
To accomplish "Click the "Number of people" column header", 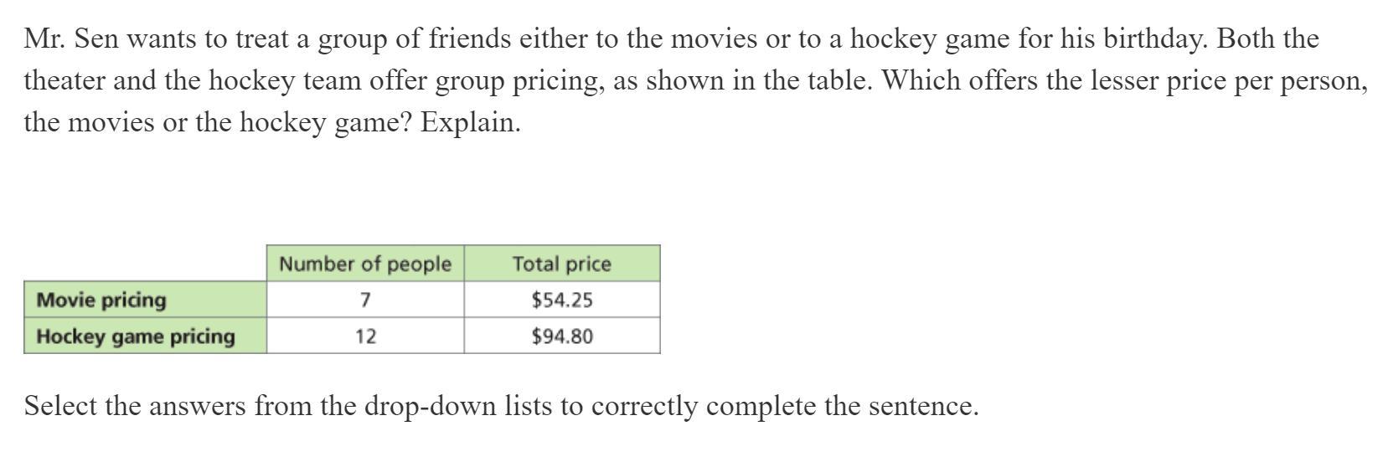I will tap(364, 264).
